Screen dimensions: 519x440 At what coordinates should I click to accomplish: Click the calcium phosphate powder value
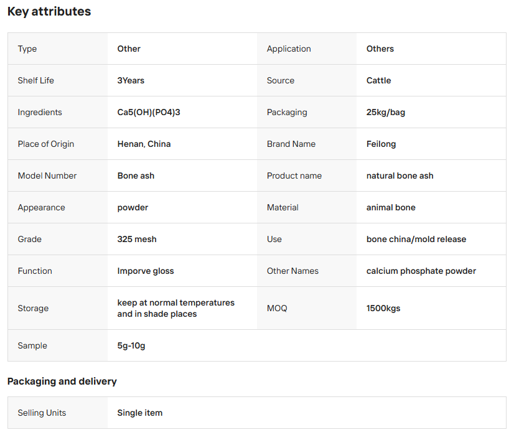point(421,271)
